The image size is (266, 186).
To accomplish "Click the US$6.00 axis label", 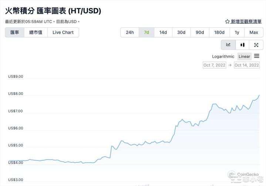I will pyautogui.click(x=16, y=128).
